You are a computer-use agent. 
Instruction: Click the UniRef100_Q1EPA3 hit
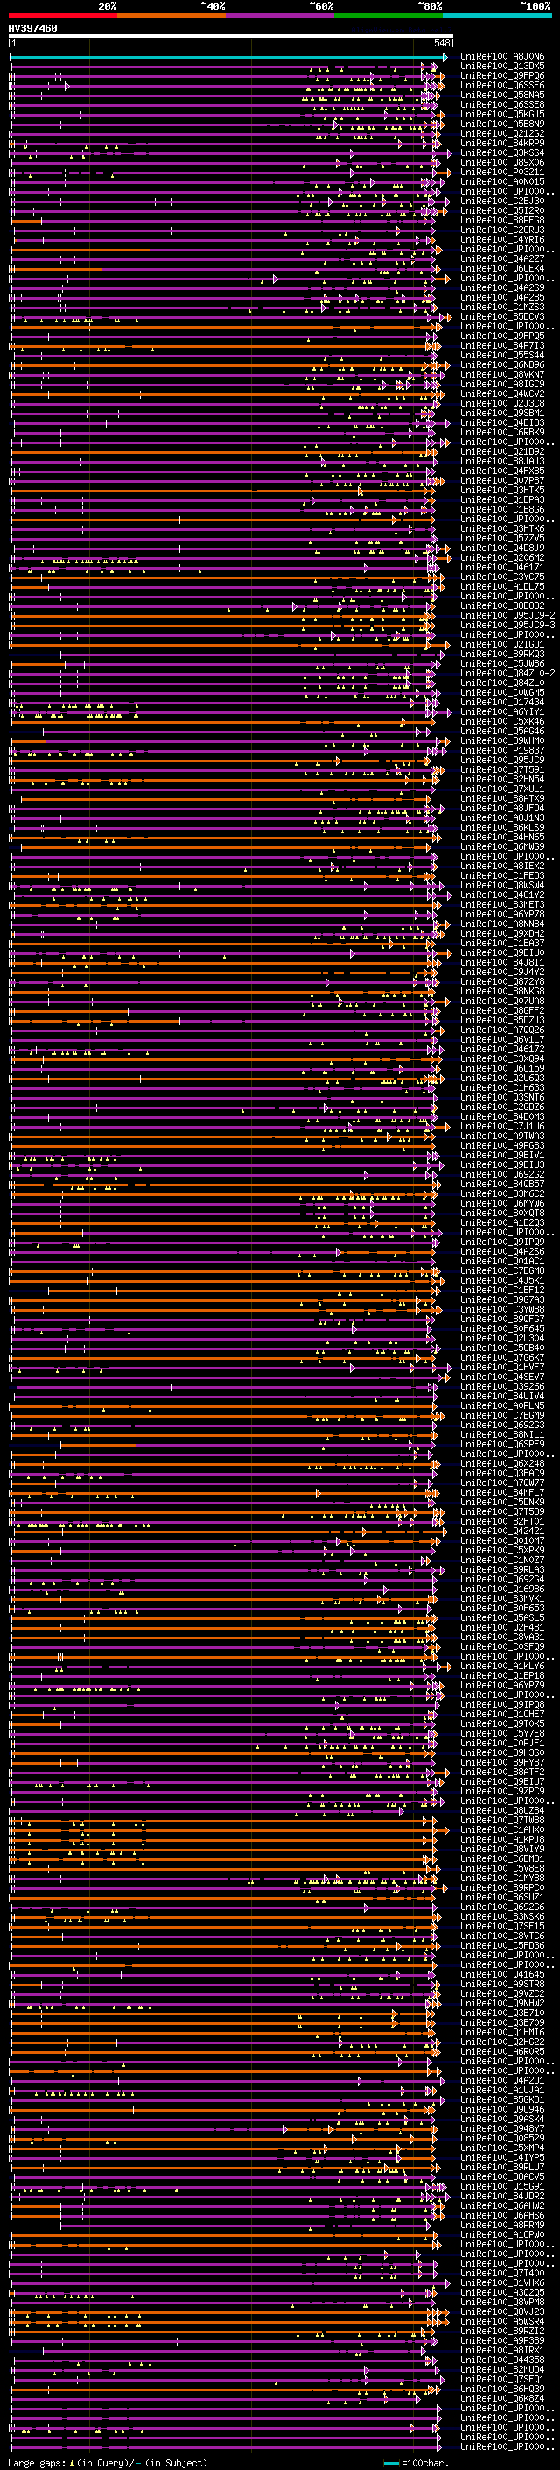tap(502, 499)
